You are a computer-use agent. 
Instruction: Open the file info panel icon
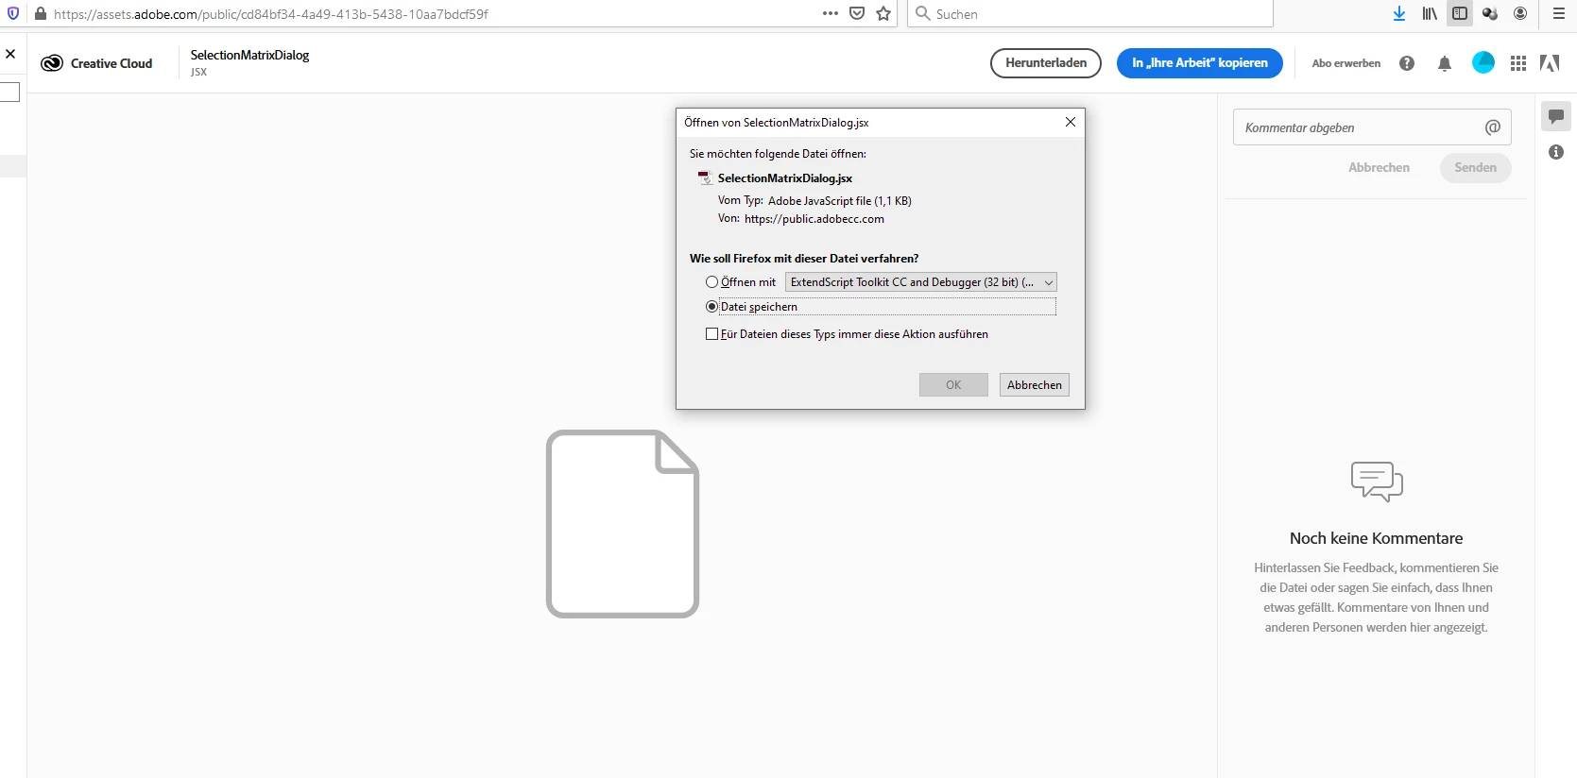pyautogui.click(x=1556, y=152)
